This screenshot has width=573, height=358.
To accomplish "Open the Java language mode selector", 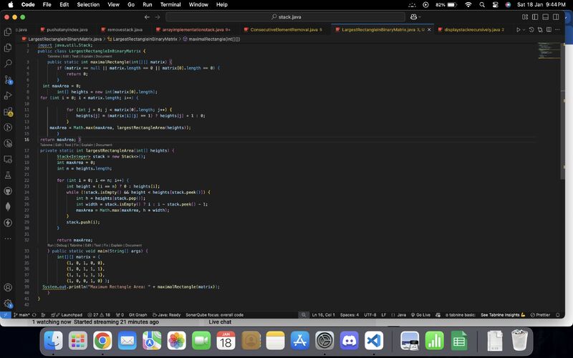I will (x=401, y=314).
